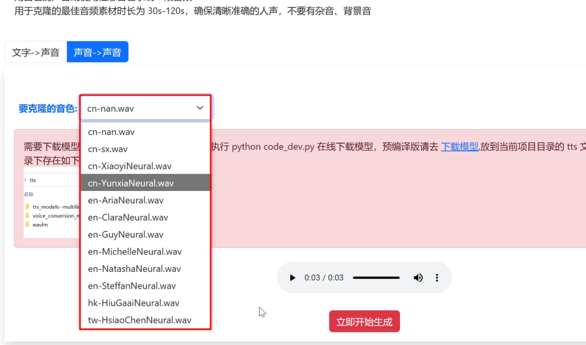Open the voice selection dropdown arrow
The height and width of the screenshot is (345, 586).
tap(199, 108)
